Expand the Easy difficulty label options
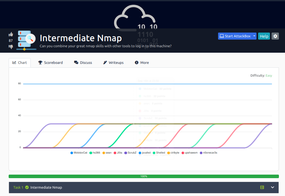 point(269,75)
